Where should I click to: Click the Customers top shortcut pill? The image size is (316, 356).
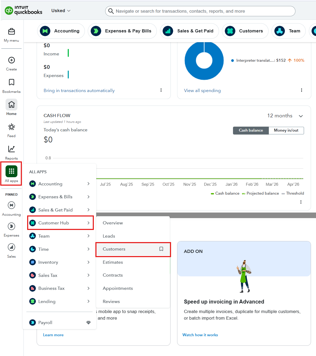click(x=245, y=31)
